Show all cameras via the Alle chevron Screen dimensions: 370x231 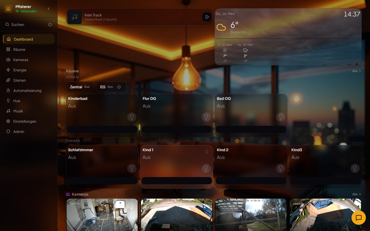pyautogui.click(x=356, y=194)
